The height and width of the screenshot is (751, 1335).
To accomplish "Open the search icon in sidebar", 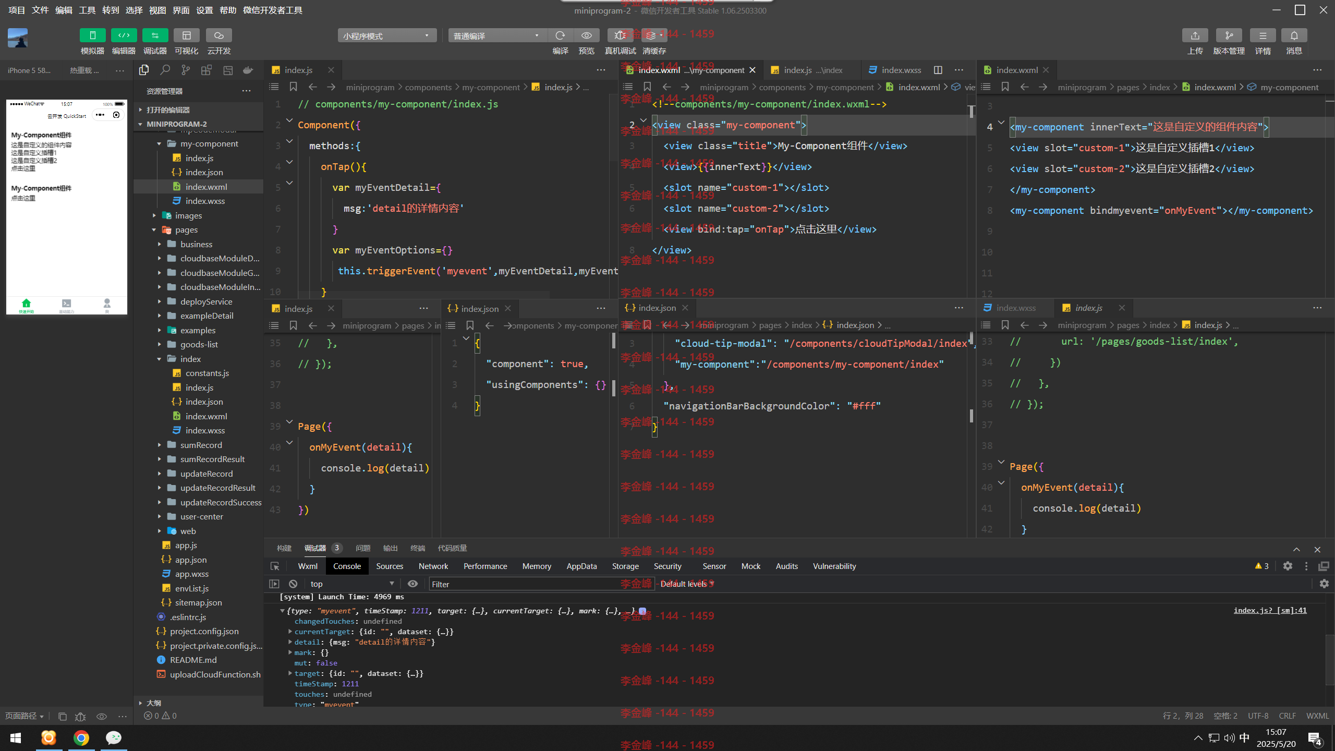I will click(x=165, y=70).
